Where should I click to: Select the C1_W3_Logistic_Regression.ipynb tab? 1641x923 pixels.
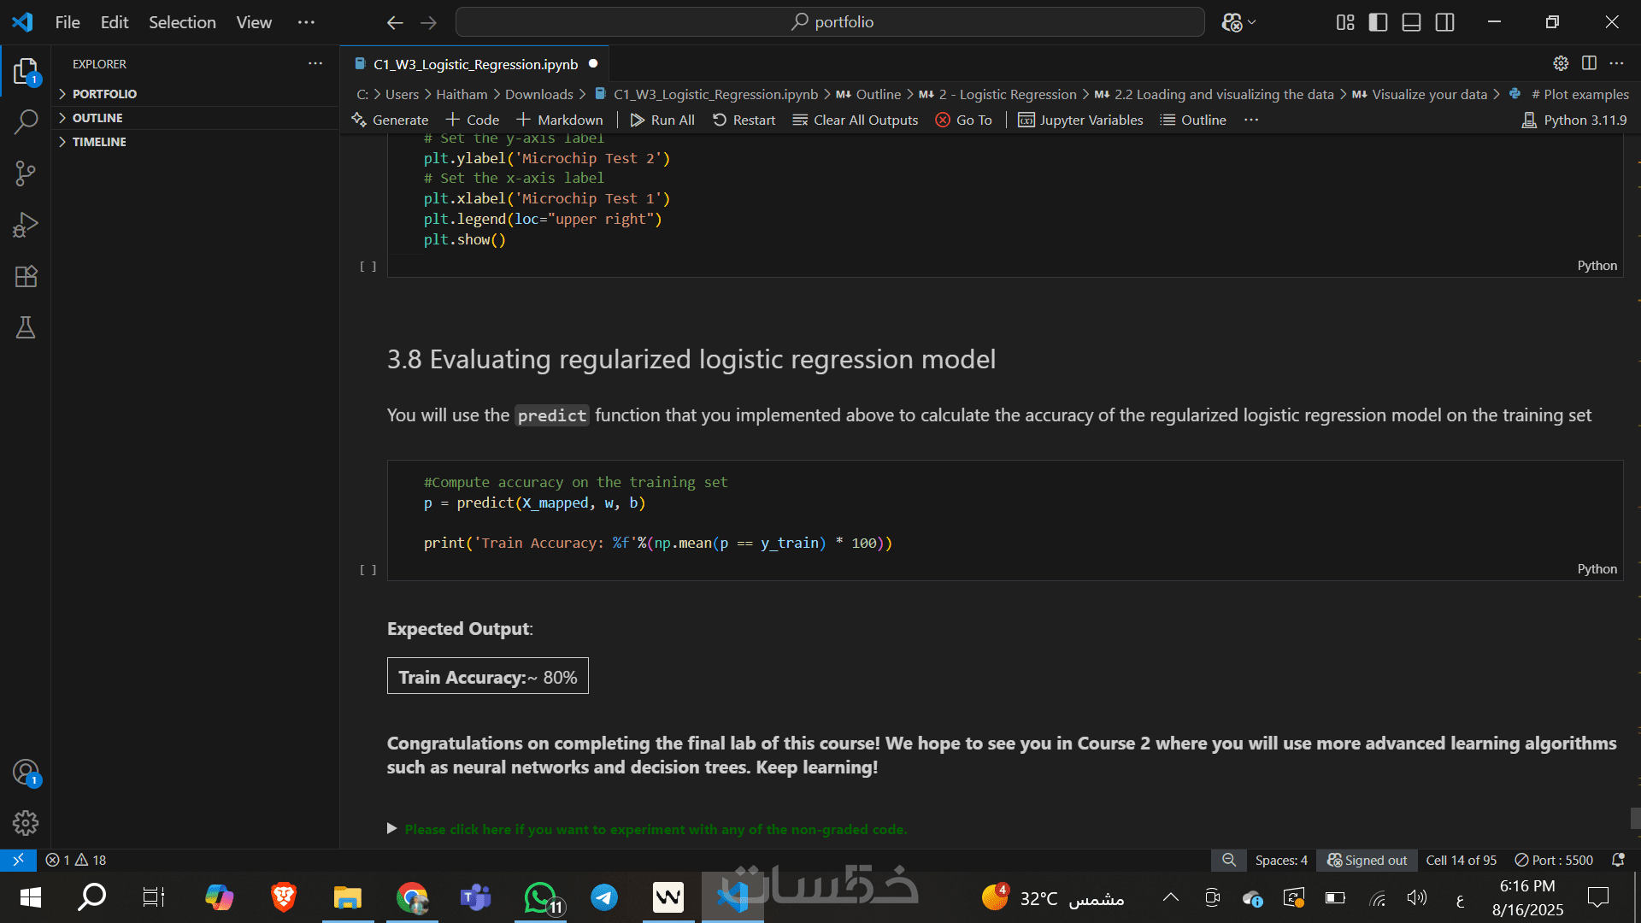[x=475, y=64]
